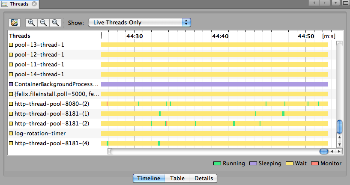Image resolution: width=350 pixels, height=185 pixels.
Task: Click the export timeline image icon
Action: [x=15, y=23]
